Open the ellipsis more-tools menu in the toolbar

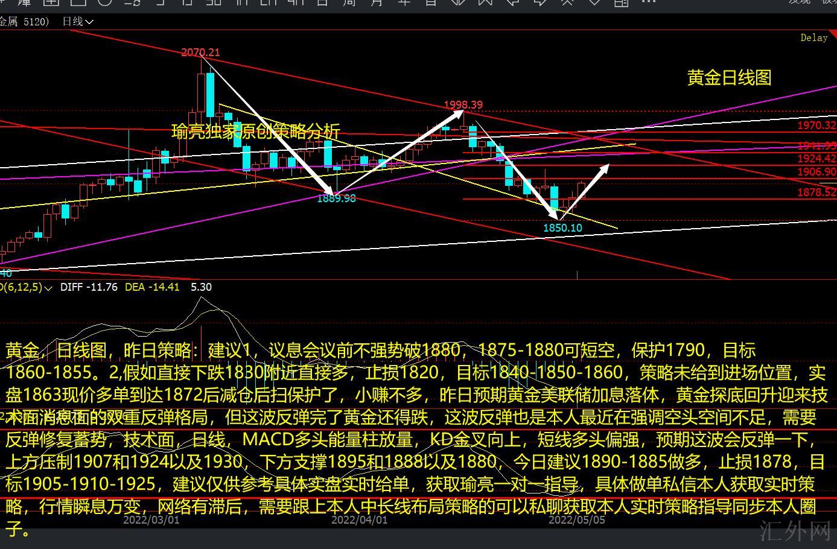click(x=648, y=2)
